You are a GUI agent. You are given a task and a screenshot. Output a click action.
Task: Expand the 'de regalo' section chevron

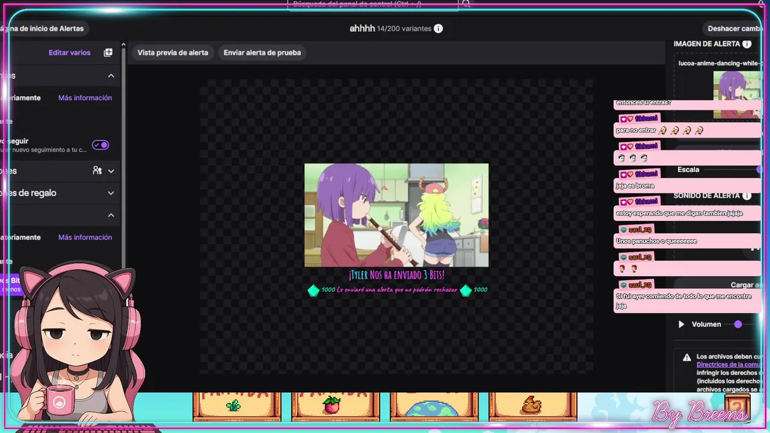pyautogui.click(x=111, y=193)
